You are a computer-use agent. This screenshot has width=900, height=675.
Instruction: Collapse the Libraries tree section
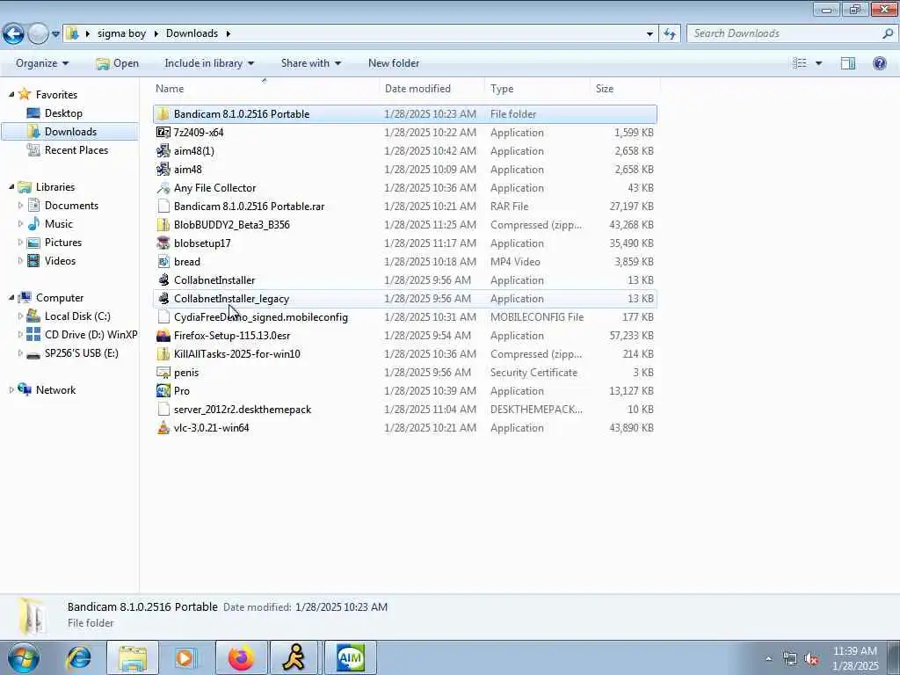pyautogui.click(x=11, y=187)
